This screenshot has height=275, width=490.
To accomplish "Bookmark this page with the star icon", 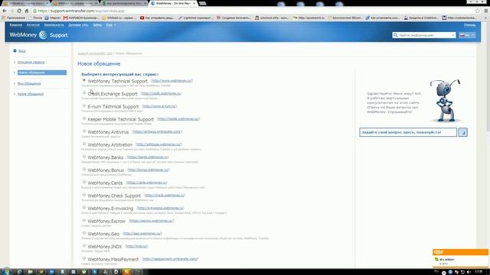I will 478,11.
